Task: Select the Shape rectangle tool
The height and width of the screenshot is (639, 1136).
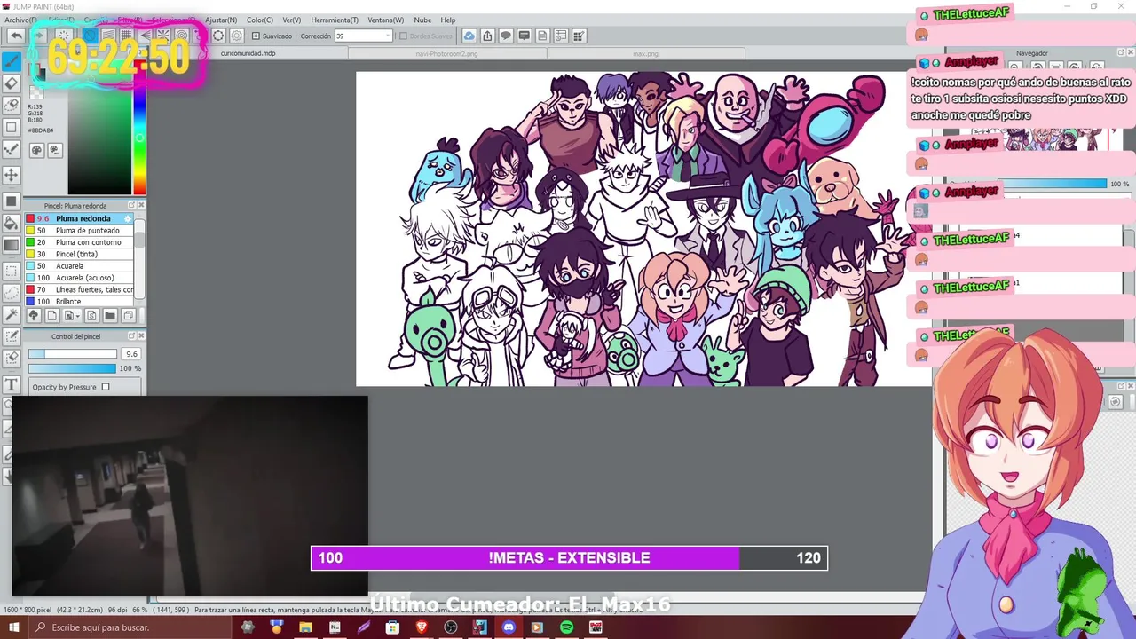Action: point(12,127)
